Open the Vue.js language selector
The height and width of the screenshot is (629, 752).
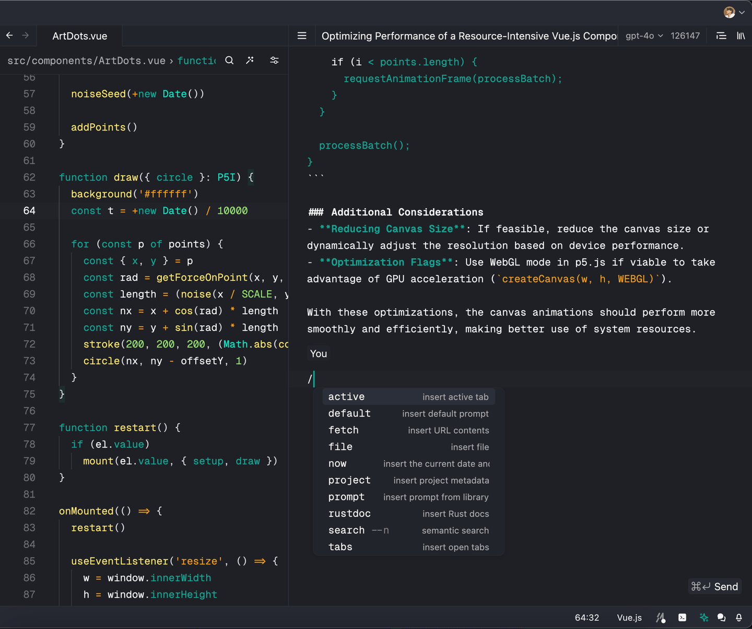point(629,618)
